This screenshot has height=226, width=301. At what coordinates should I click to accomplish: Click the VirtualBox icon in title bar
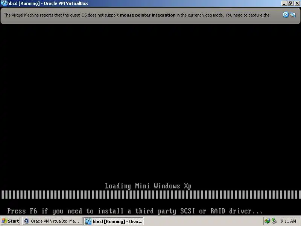3,3
